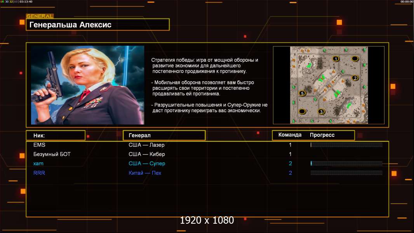Click the 'Прогресс' column header
Viewport: 414px width, 233px height.
[x=322, y=135]
